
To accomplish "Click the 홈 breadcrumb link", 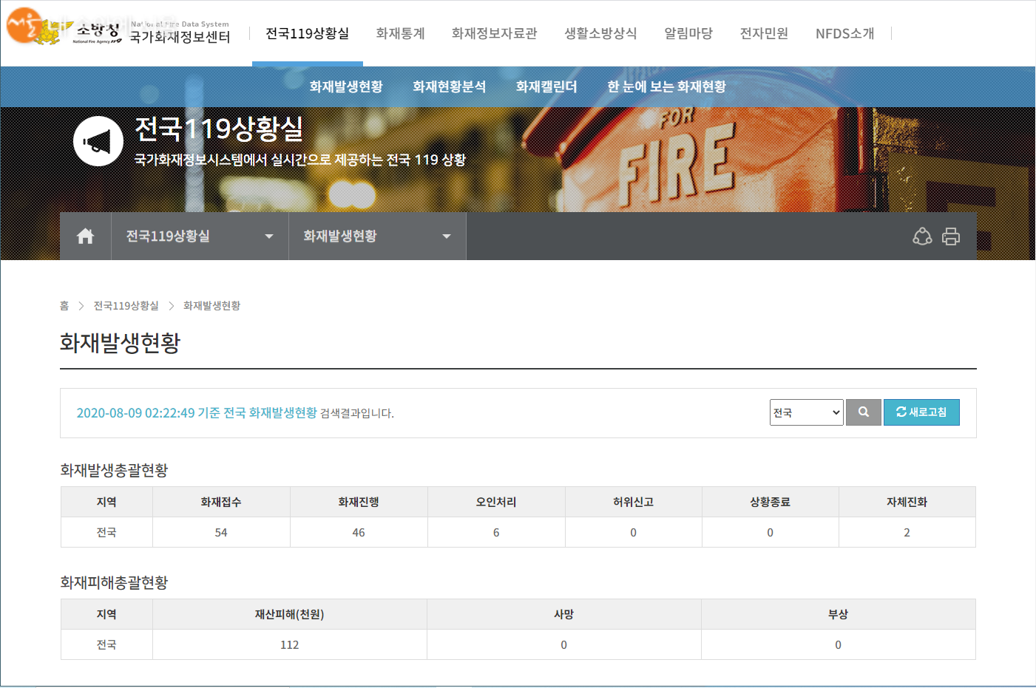I will tap(64, 306).
